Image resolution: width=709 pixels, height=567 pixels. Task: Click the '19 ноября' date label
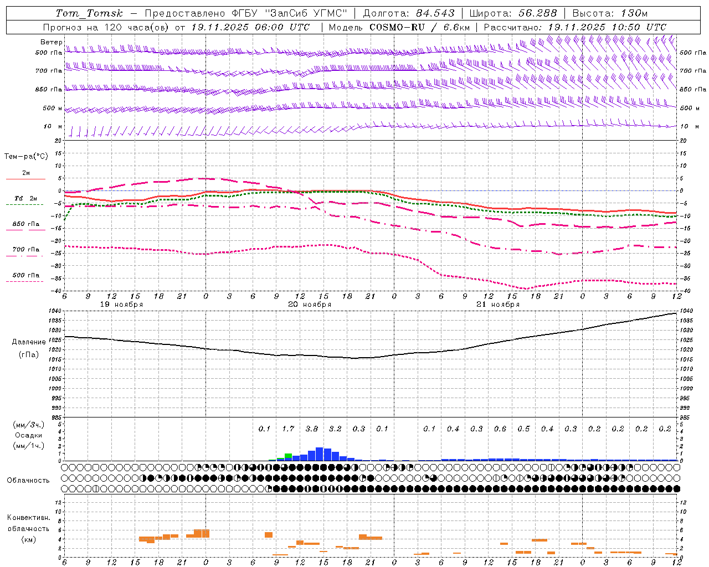point(121,305)
